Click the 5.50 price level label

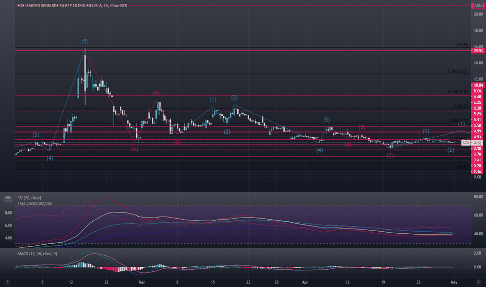tap(477, 125)
